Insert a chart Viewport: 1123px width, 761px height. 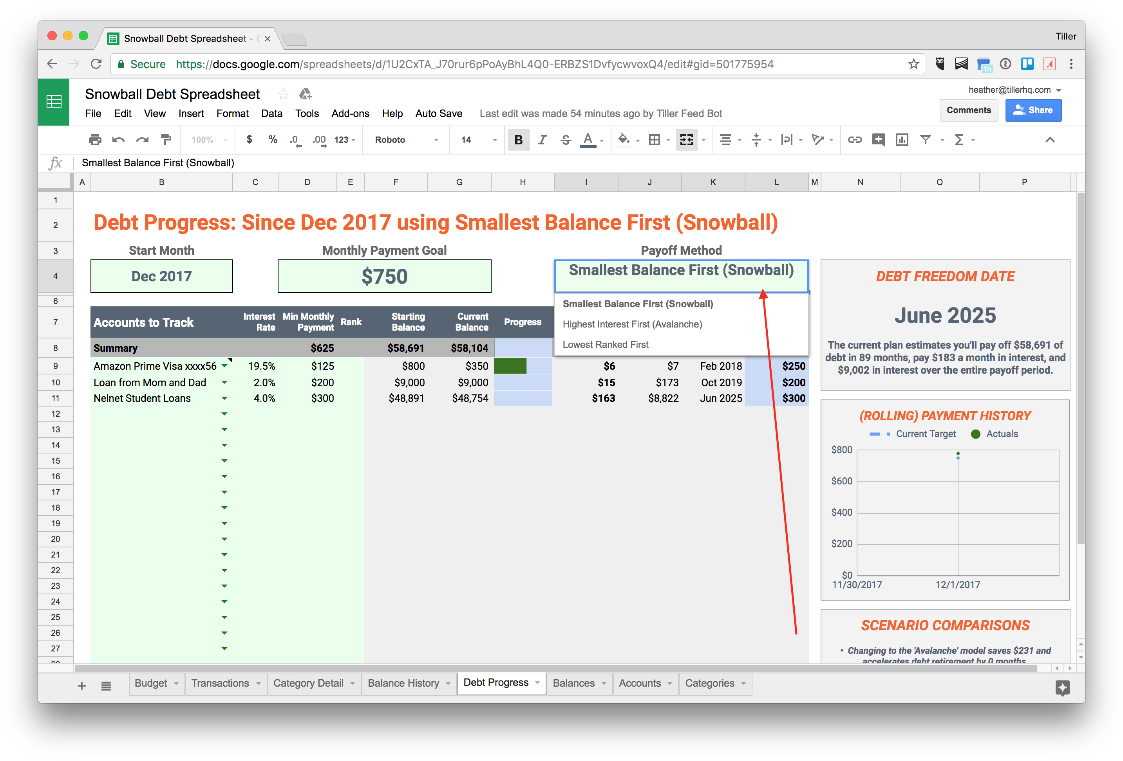[902, 140]
